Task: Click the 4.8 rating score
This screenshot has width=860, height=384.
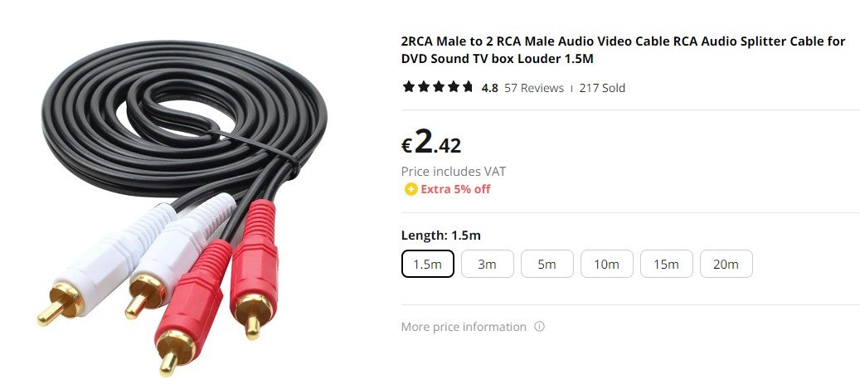Action: pyautogui.click(x=490, y=88)
